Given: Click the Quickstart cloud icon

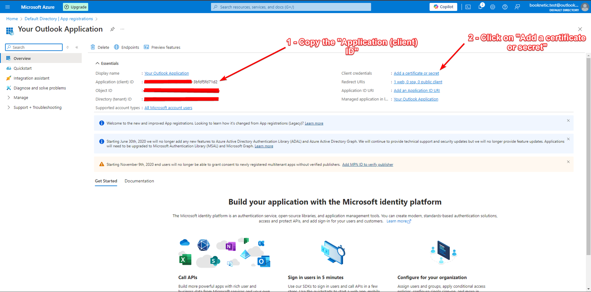Looking at the screenshot, I should 9,68.
